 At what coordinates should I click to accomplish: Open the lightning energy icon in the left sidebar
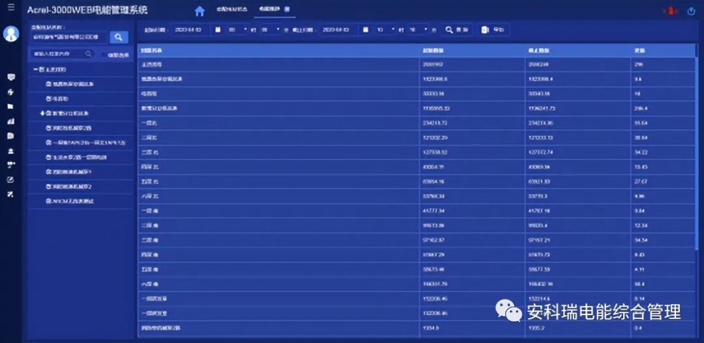pyautogui.click(x=11, y=92)
